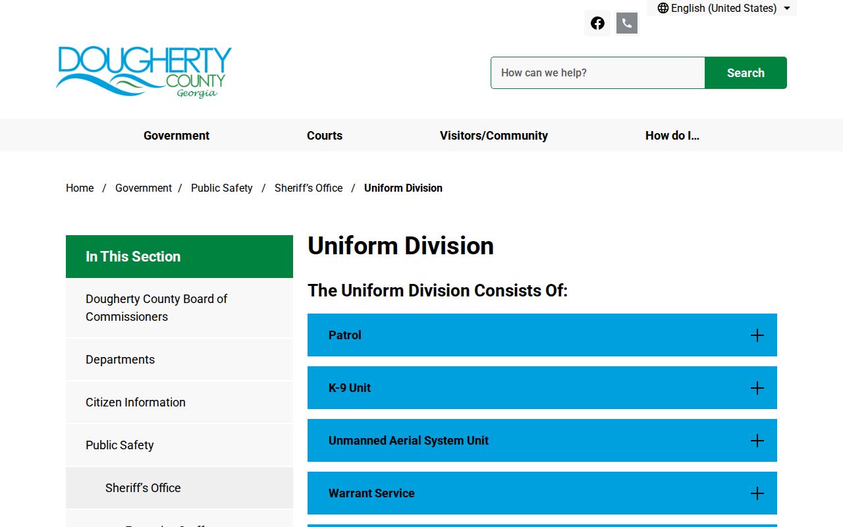Click the Dougherty County Georgia logo
The height and width of the screenshot is (527, 843).
click(144, 72)
